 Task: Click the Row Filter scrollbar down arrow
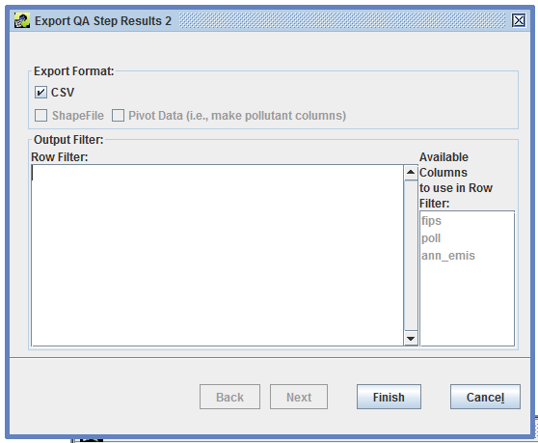coord(411,339)
